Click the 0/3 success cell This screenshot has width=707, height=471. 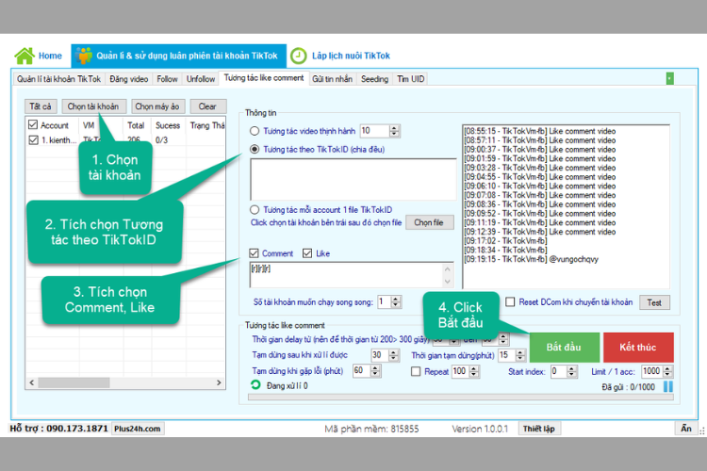(161, 140)
